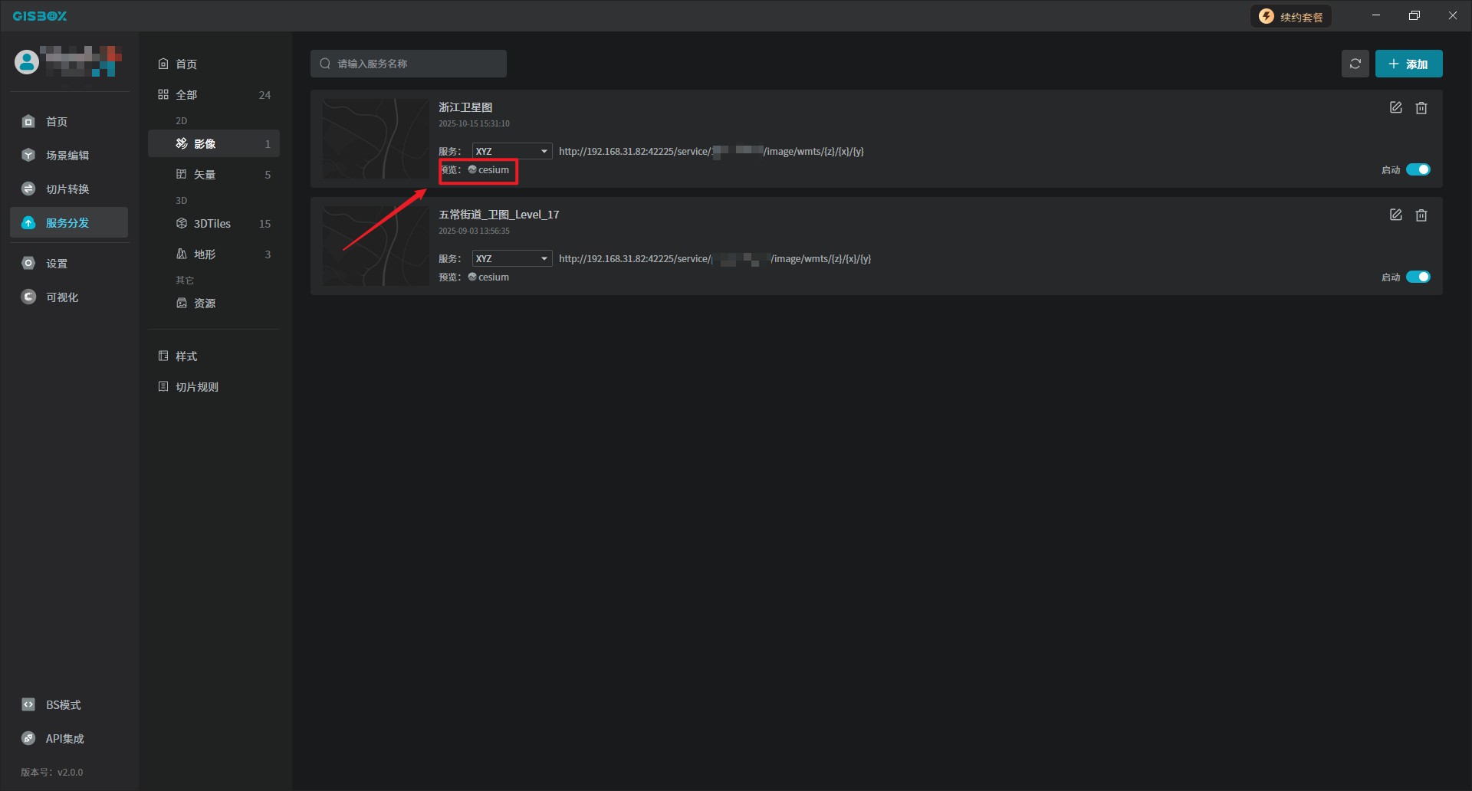
Task: Edit the 浙江卫星图 service
Action: [1395, 108]
